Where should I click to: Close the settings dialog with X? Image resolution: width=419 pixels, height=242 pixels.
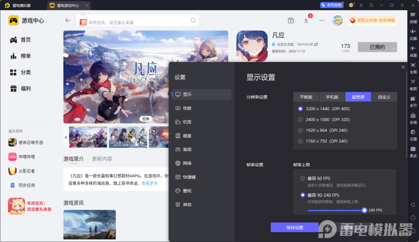(x=403, y=67)
